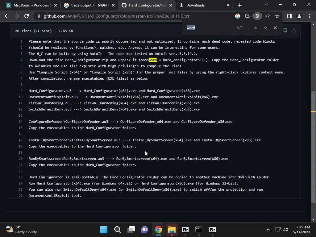Open the tab search dropdown chevron
This screenshot has height=237, width=316.
click(x=266, y=4)
